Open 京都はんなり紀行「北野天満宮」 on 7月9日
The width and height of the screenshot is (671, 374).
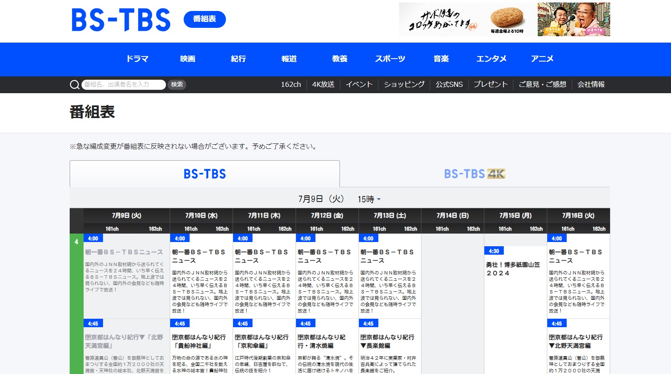click(124, 342)
